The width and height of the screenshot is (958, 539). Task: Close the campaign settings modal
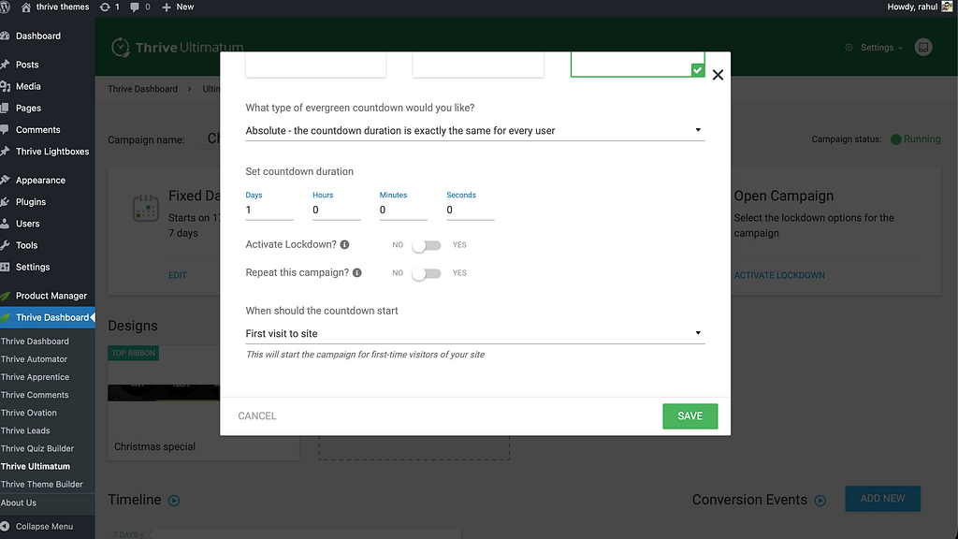[718, 75]
